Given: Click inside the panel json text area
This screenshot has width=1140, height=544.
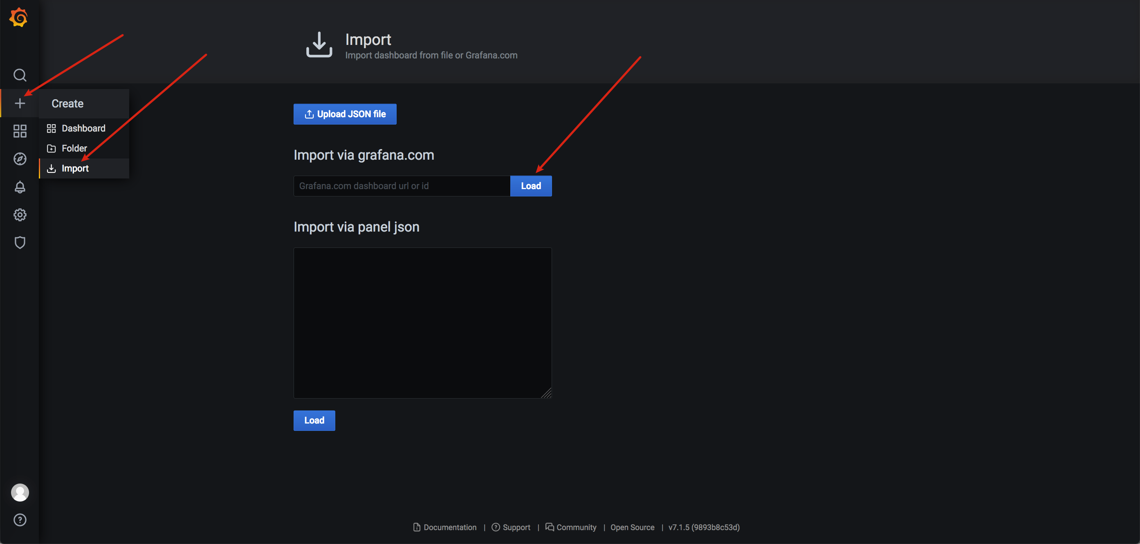Looking at the screenshot, I should (x=422, y=323).
